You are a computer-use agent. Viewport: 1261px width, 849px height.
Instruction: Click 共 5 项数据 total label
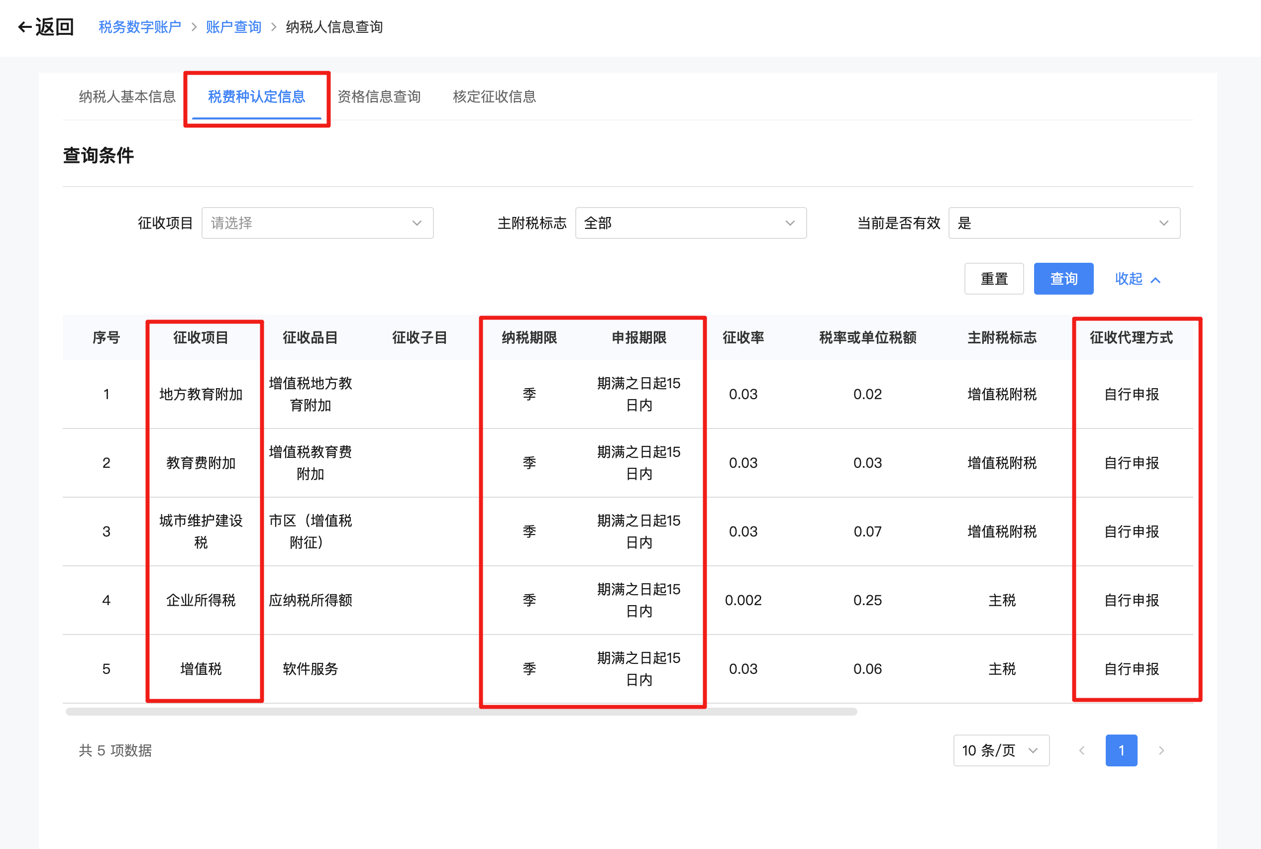[x=115, y=750]
